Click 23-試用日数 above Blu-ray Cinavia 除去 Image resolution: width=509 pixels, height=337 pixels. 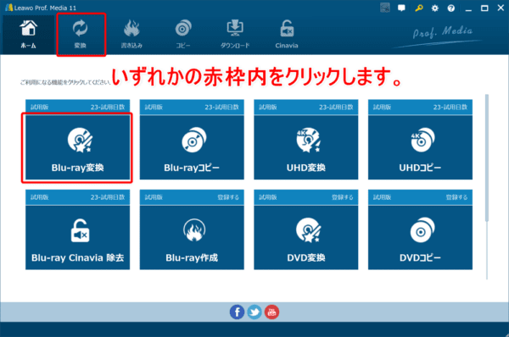[108, 197]
